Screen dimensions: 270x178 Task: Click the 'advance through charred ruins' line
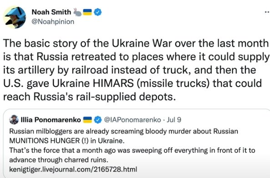59,160
